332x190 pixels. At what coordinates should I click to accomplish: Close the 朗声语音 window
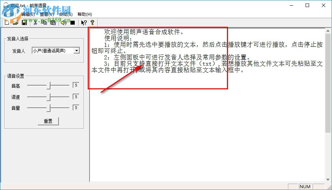(x=324, y=6)
